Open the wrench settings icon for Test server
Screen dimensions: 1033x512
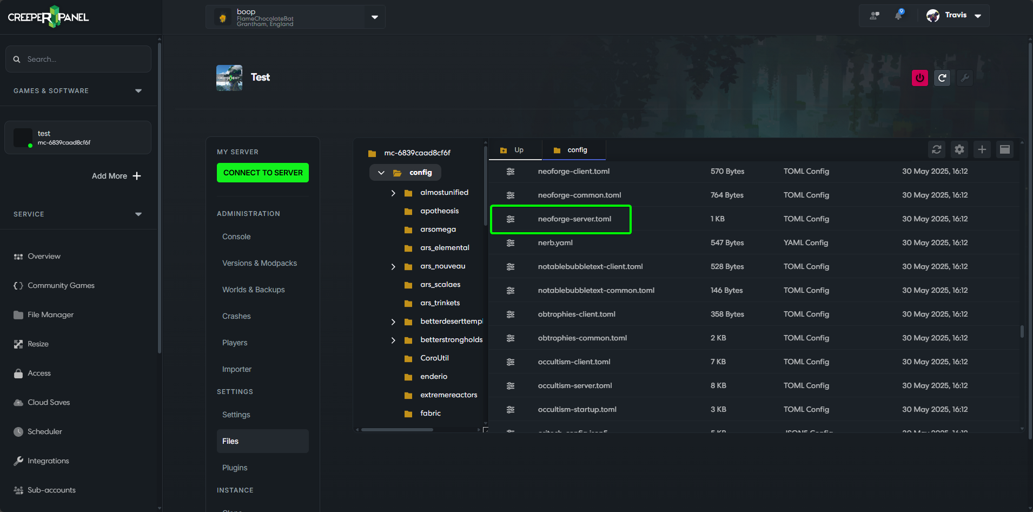965,78
